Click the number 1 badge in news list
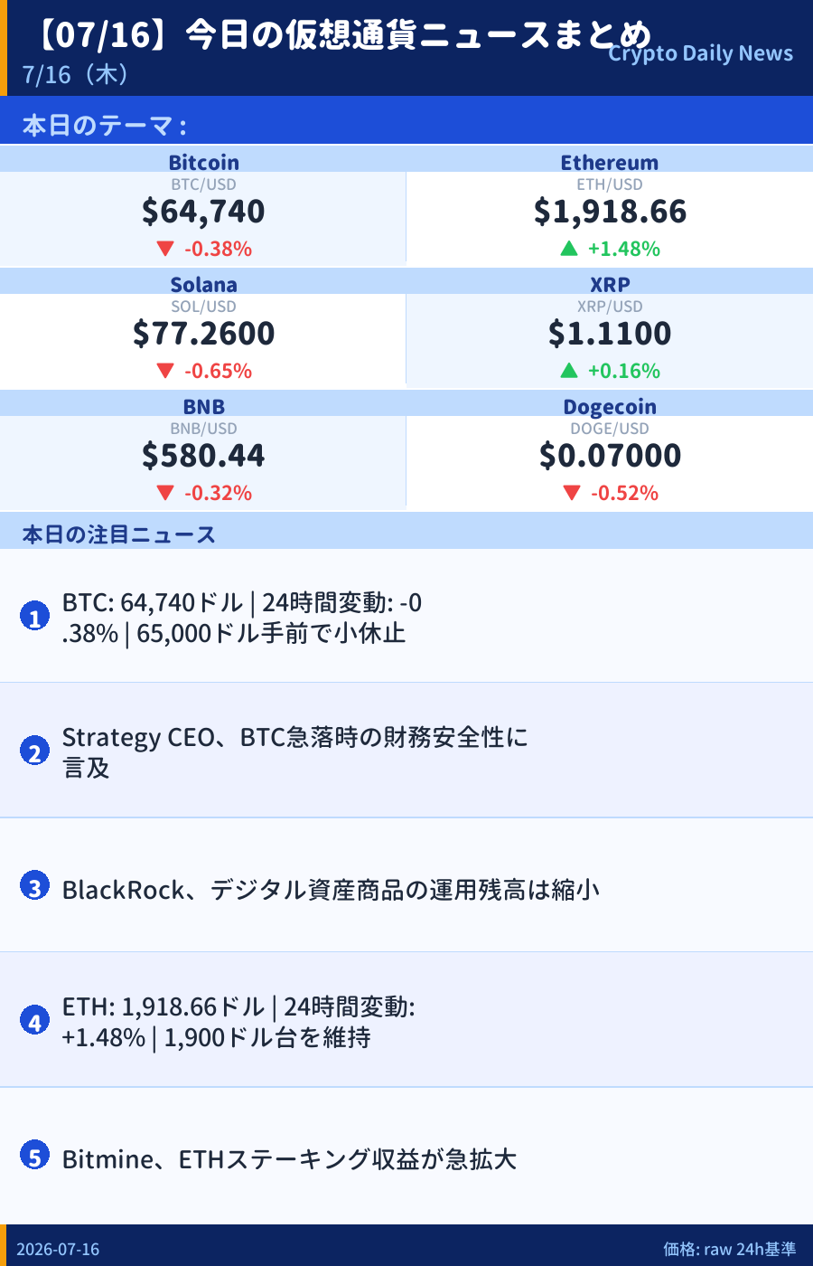 pos(34,617)
